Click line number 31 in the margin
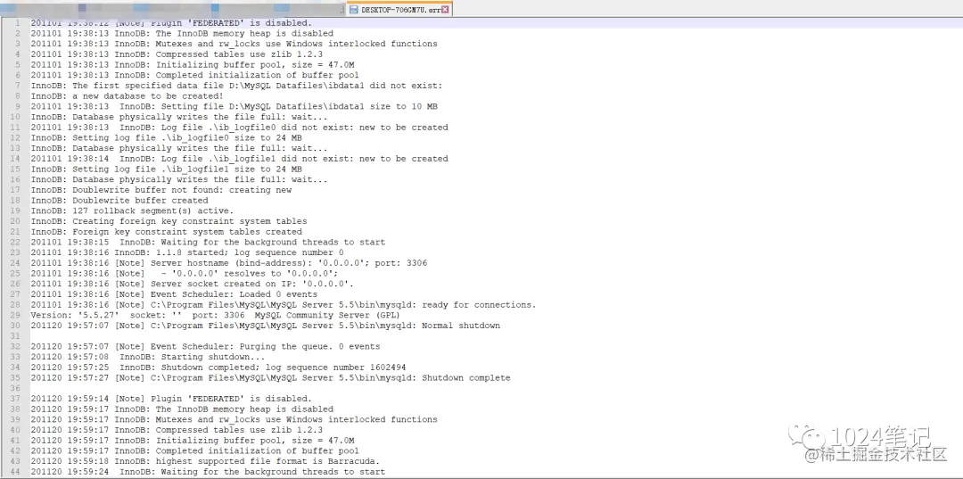This screenshot has height=479, width=963. (16, 336)
